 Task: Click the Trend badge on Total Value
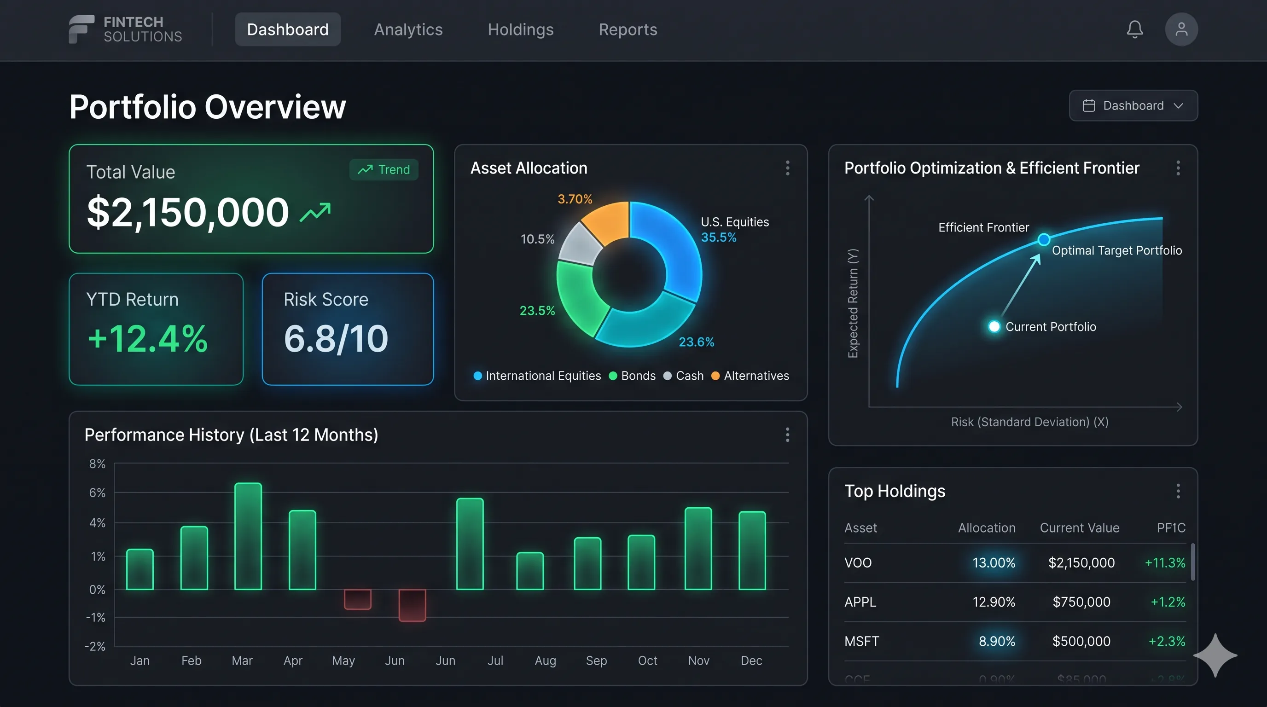[x=384, y=170]
